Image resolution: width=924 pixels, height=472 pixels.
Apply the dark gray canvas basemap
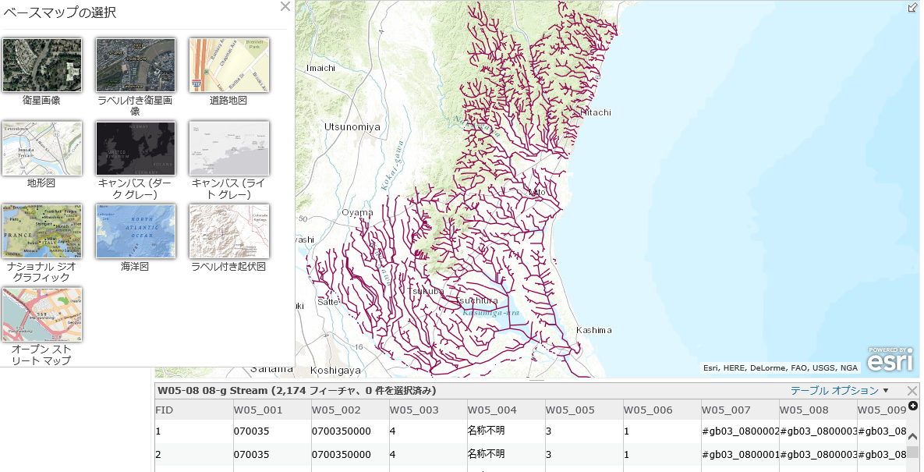click(135, 148)
